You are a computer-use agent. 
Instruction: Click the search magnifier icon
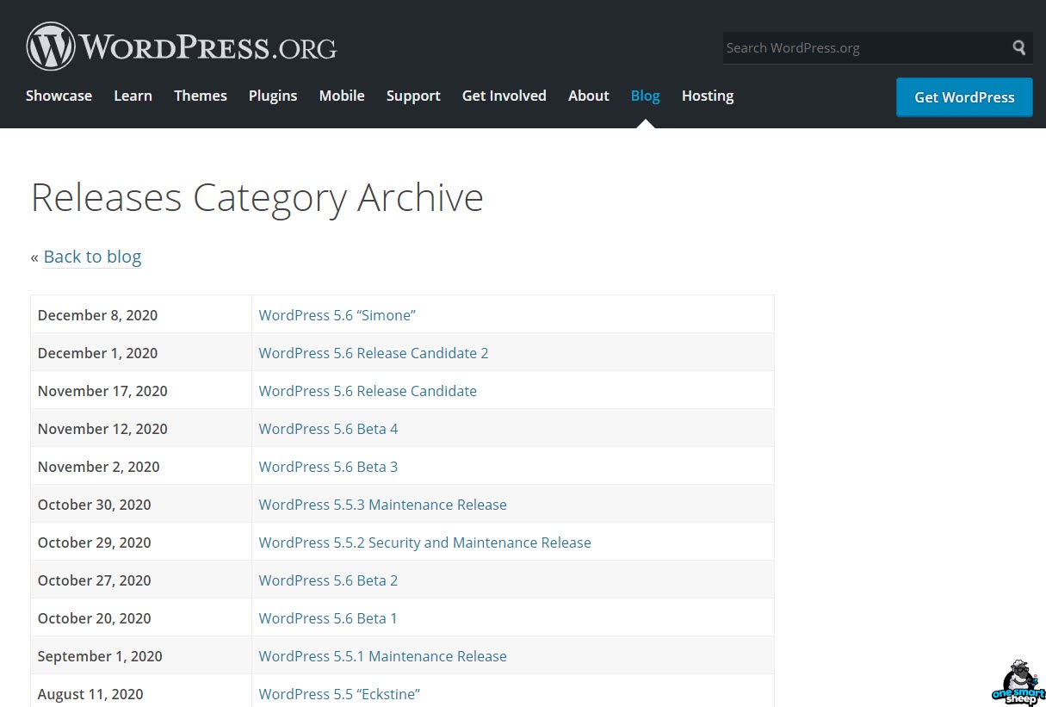coord(1019,47)
